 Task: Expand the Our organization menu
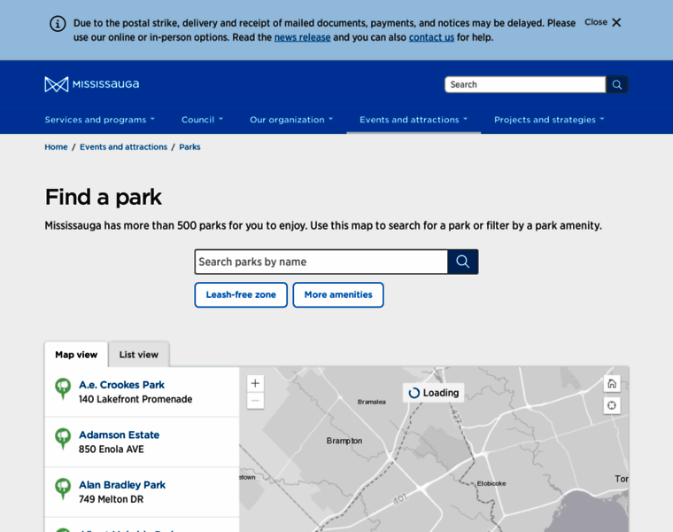coord(291,120)
